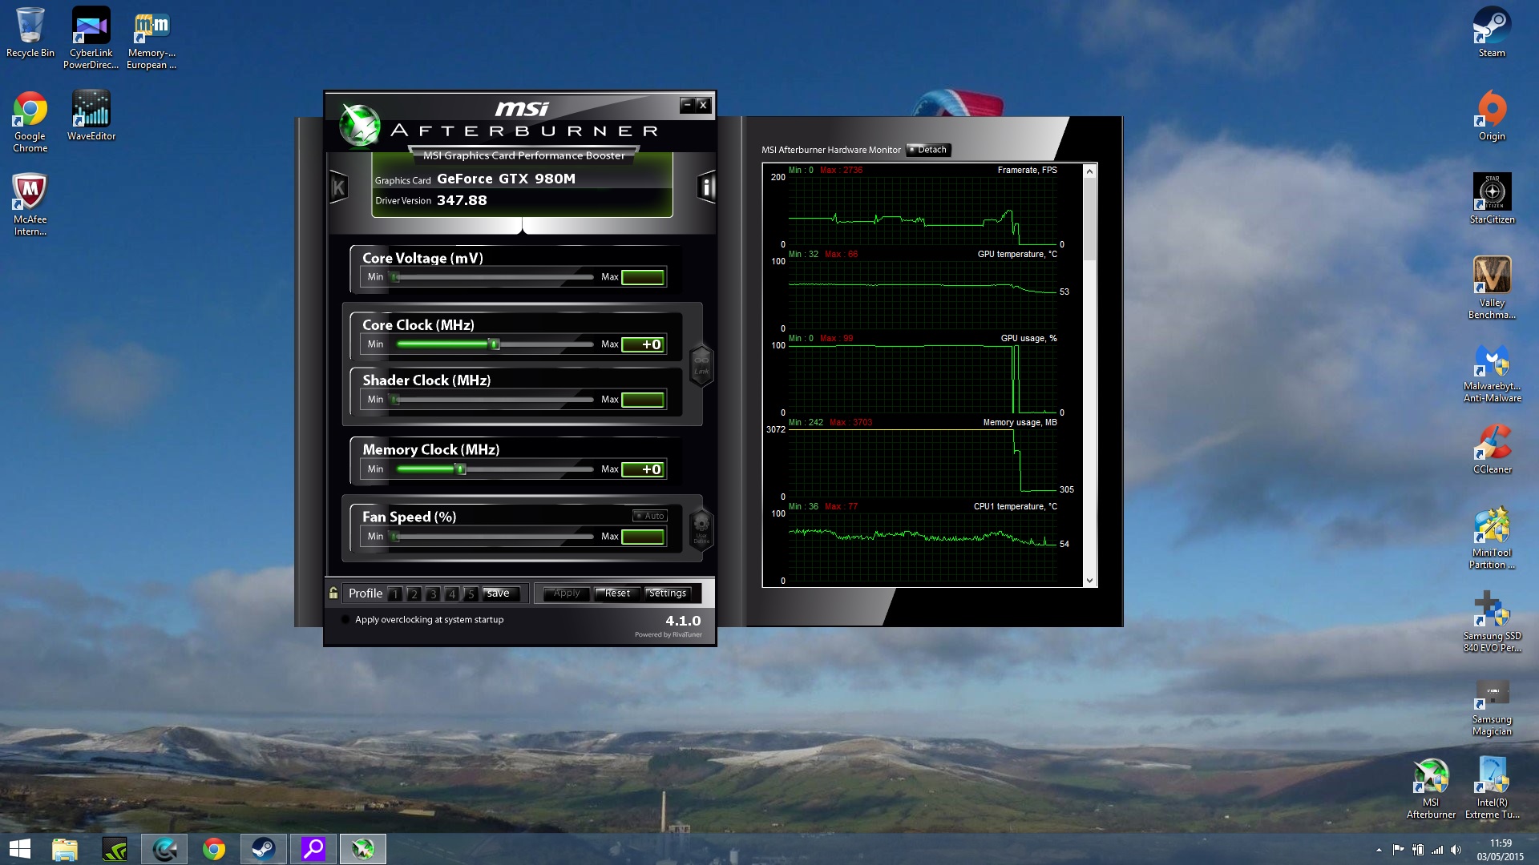Select the Steam desktop icon
The image size is (1539, 865).
click(x=1492, y=33)
